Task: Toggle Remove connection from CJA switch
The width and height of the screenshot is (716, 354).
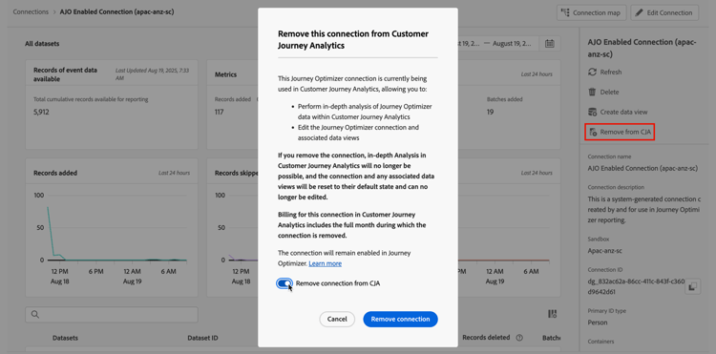Action: (x=284, y=283)
